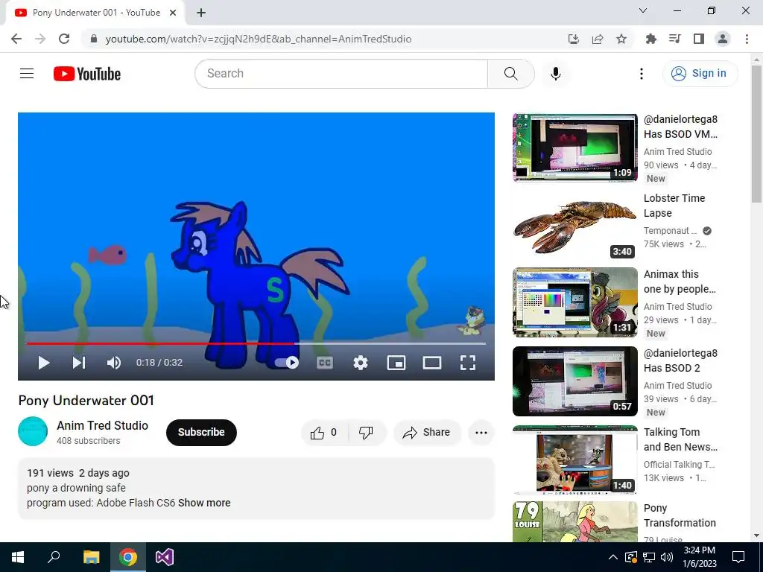This screenshot has height=572, width=763.
Task: Open Chrome three-dot menu
Action: [747, 39]
